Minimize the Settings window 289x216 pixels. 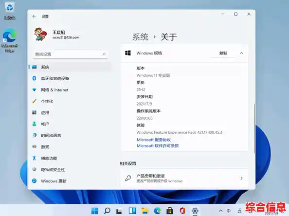223,14
